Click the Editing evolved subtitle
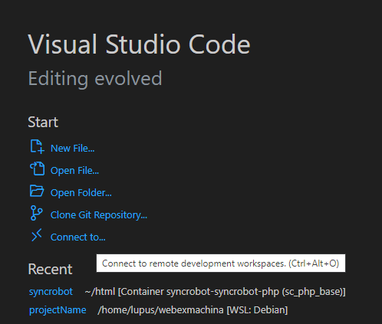The width and height of the screenshot is (382, 324). pos(95,79)
